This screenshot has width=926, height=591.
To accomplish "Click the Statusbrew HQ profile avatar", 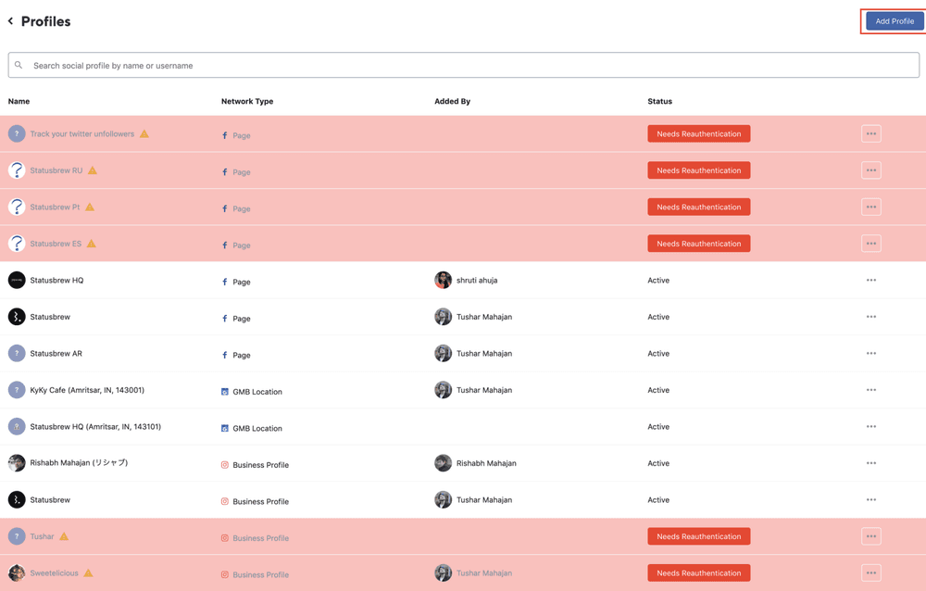I will tap(17, 281).
